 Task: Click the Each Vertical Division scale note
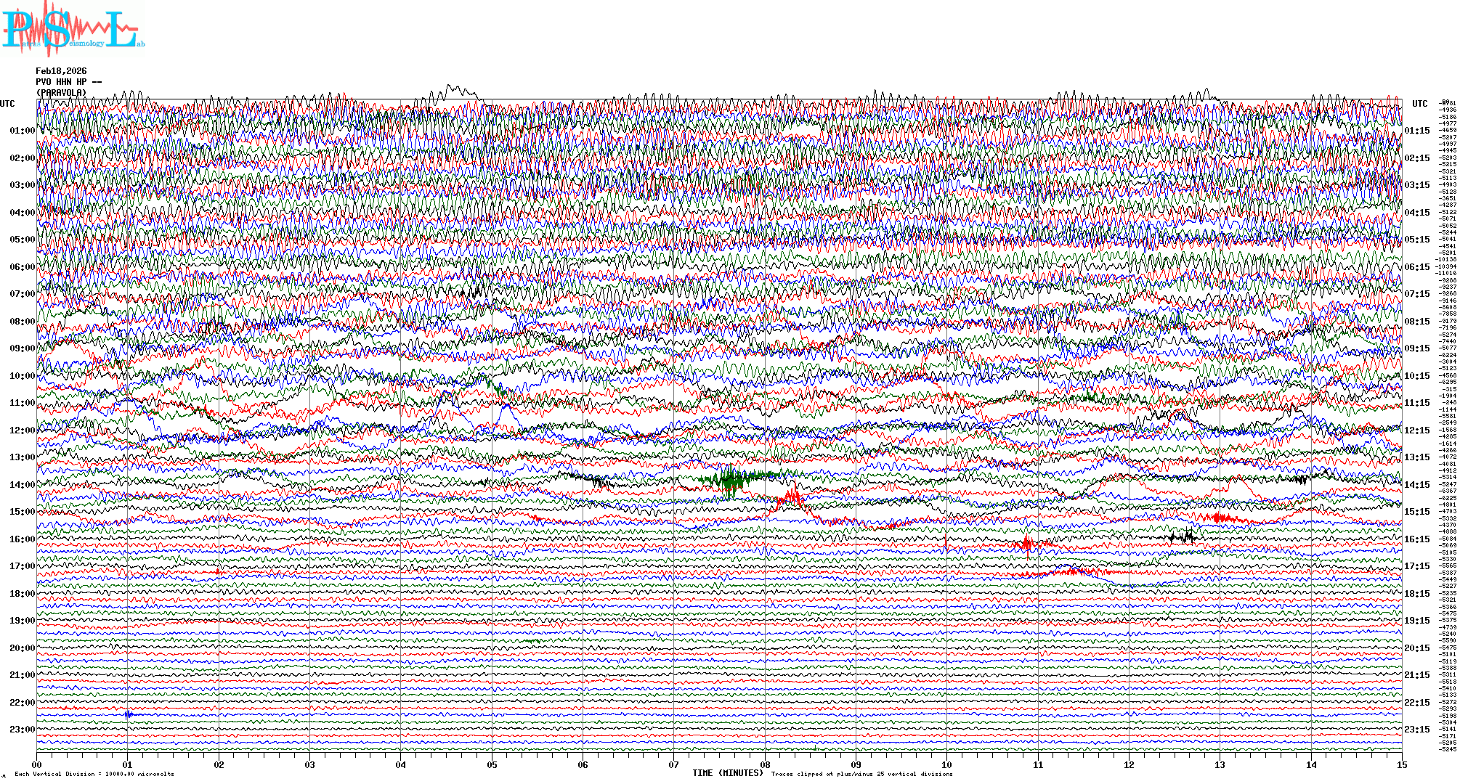94,774
